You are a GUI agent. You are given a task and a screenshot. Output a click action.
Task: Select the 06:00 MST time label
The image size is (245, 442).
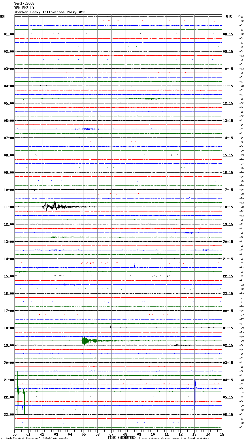9,121
